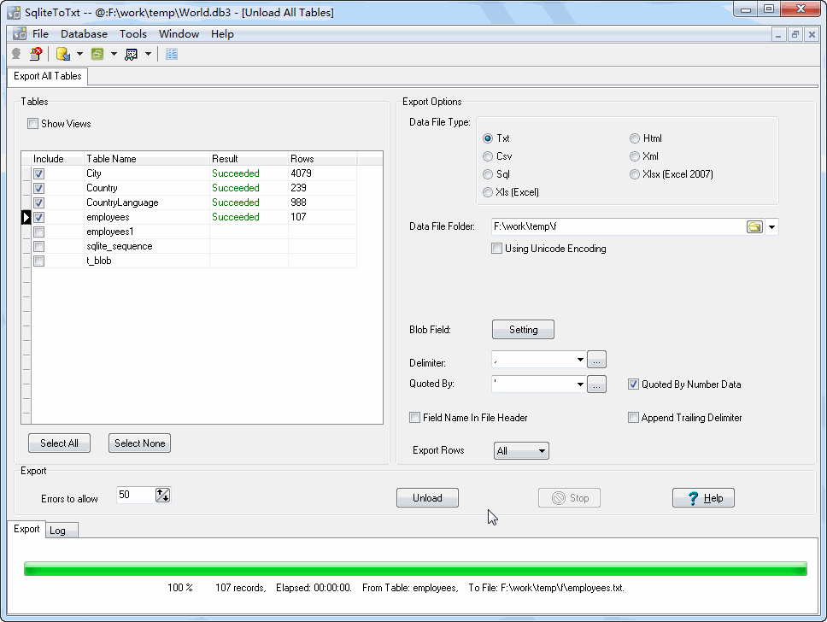Open the Tools menu
The image size is (827, 622).
(133, 34)
